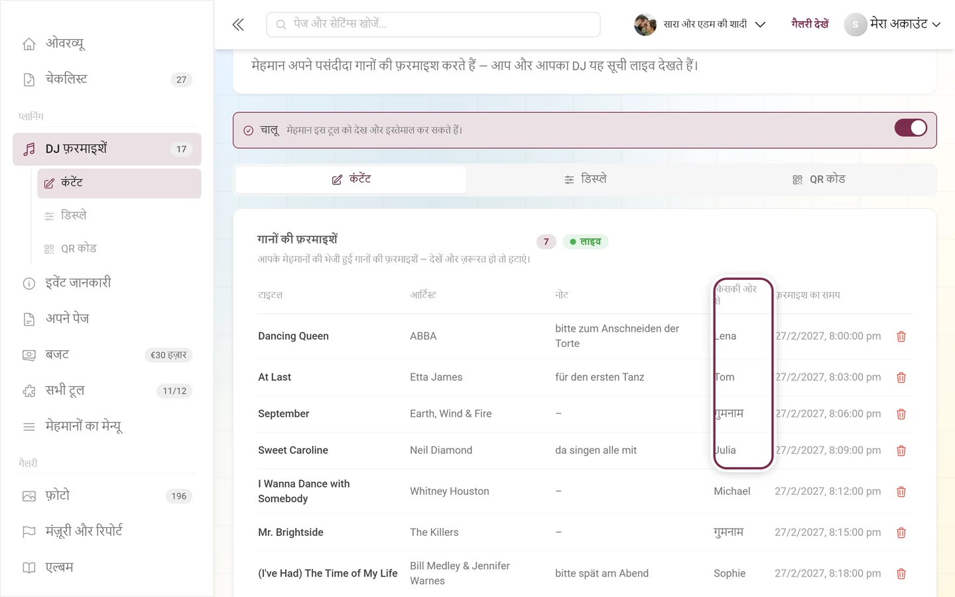Click the गैलरी देखें link
Viewport: 955px width, 597px height.
click(810, 25)
